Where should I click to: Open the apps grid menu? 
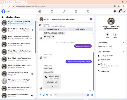coord(115,11)
